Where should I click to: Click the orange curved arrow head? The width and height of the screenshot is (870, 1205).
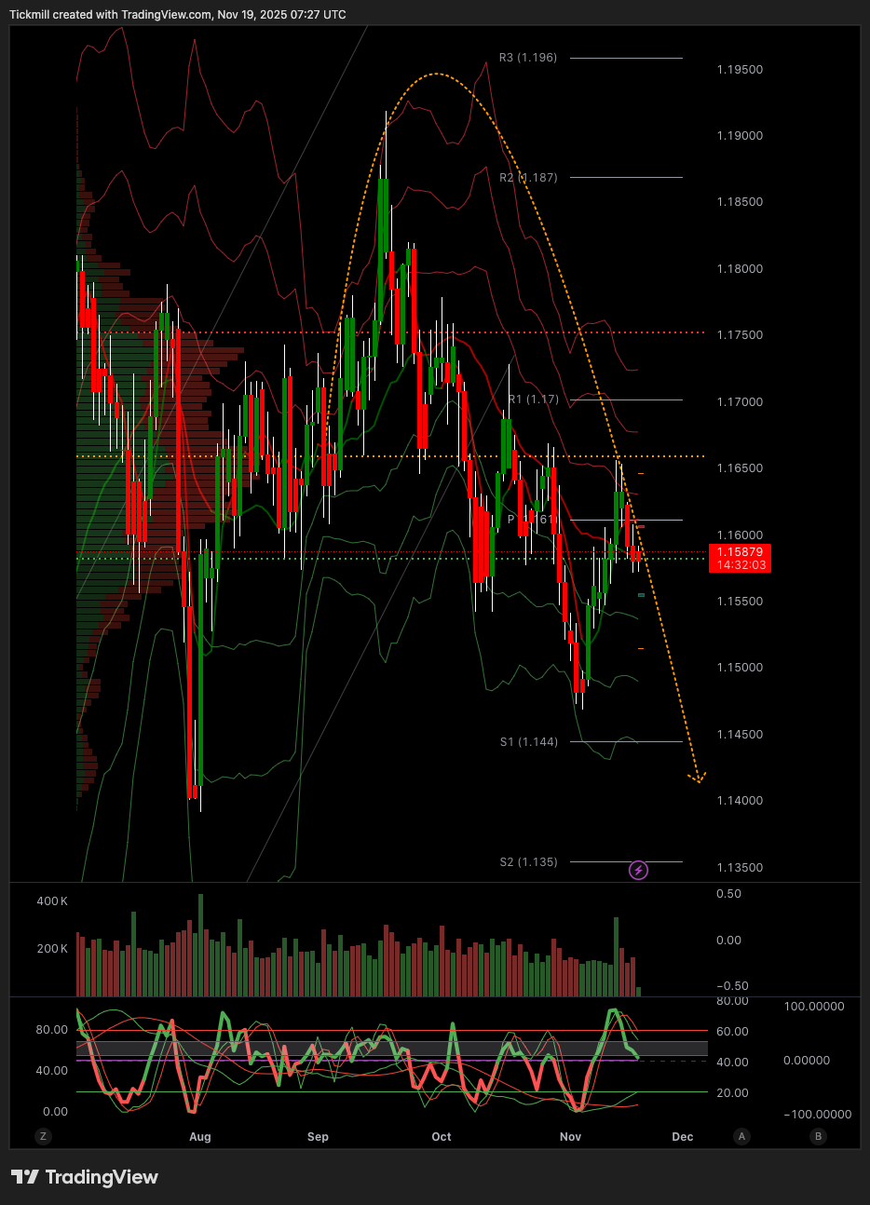[698, 777]
